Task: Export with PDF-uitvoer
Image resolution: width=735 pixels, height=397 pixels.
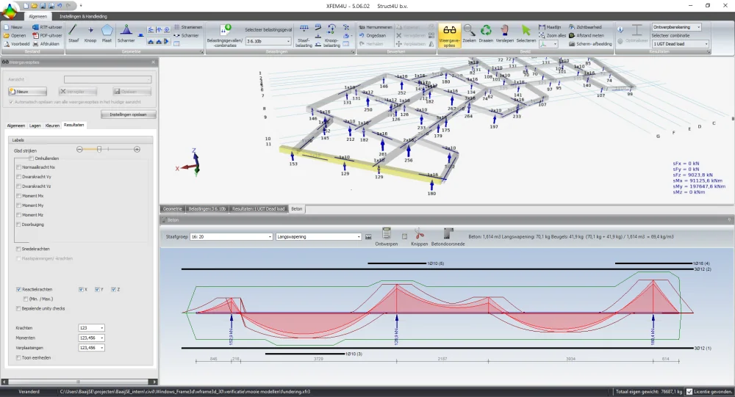Action: tap(47, 35)
